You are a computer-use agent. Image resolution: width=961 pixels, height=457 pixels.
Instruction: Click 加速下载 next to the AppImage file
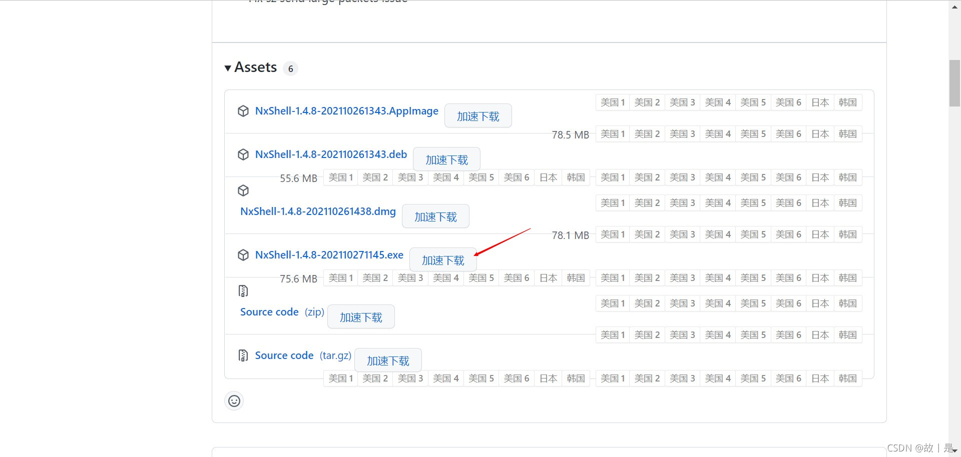point(478,116)
